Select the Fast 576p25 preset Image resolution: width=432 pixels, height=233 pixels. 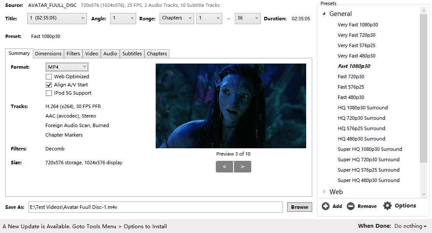pos(351,87)
